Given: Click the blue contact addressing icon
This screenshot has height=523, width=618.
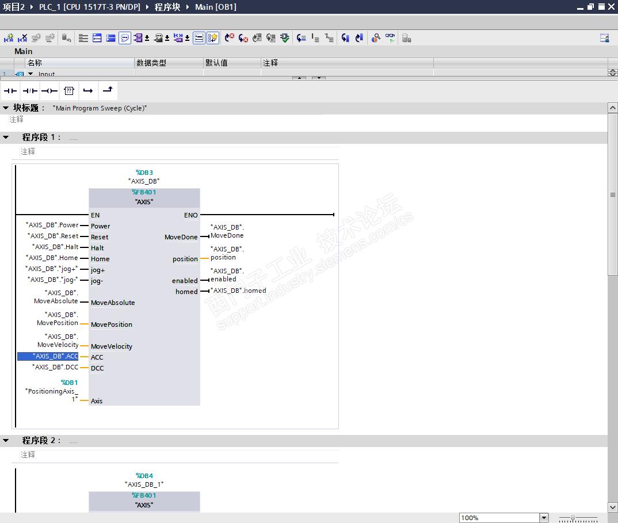Looking at the screenshot, I should coord(178,38).
